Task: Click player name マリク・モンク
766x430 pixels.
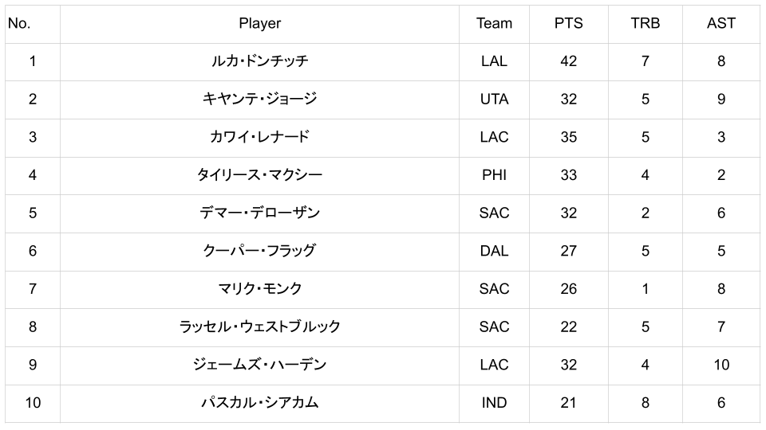Action: point(259,289)
